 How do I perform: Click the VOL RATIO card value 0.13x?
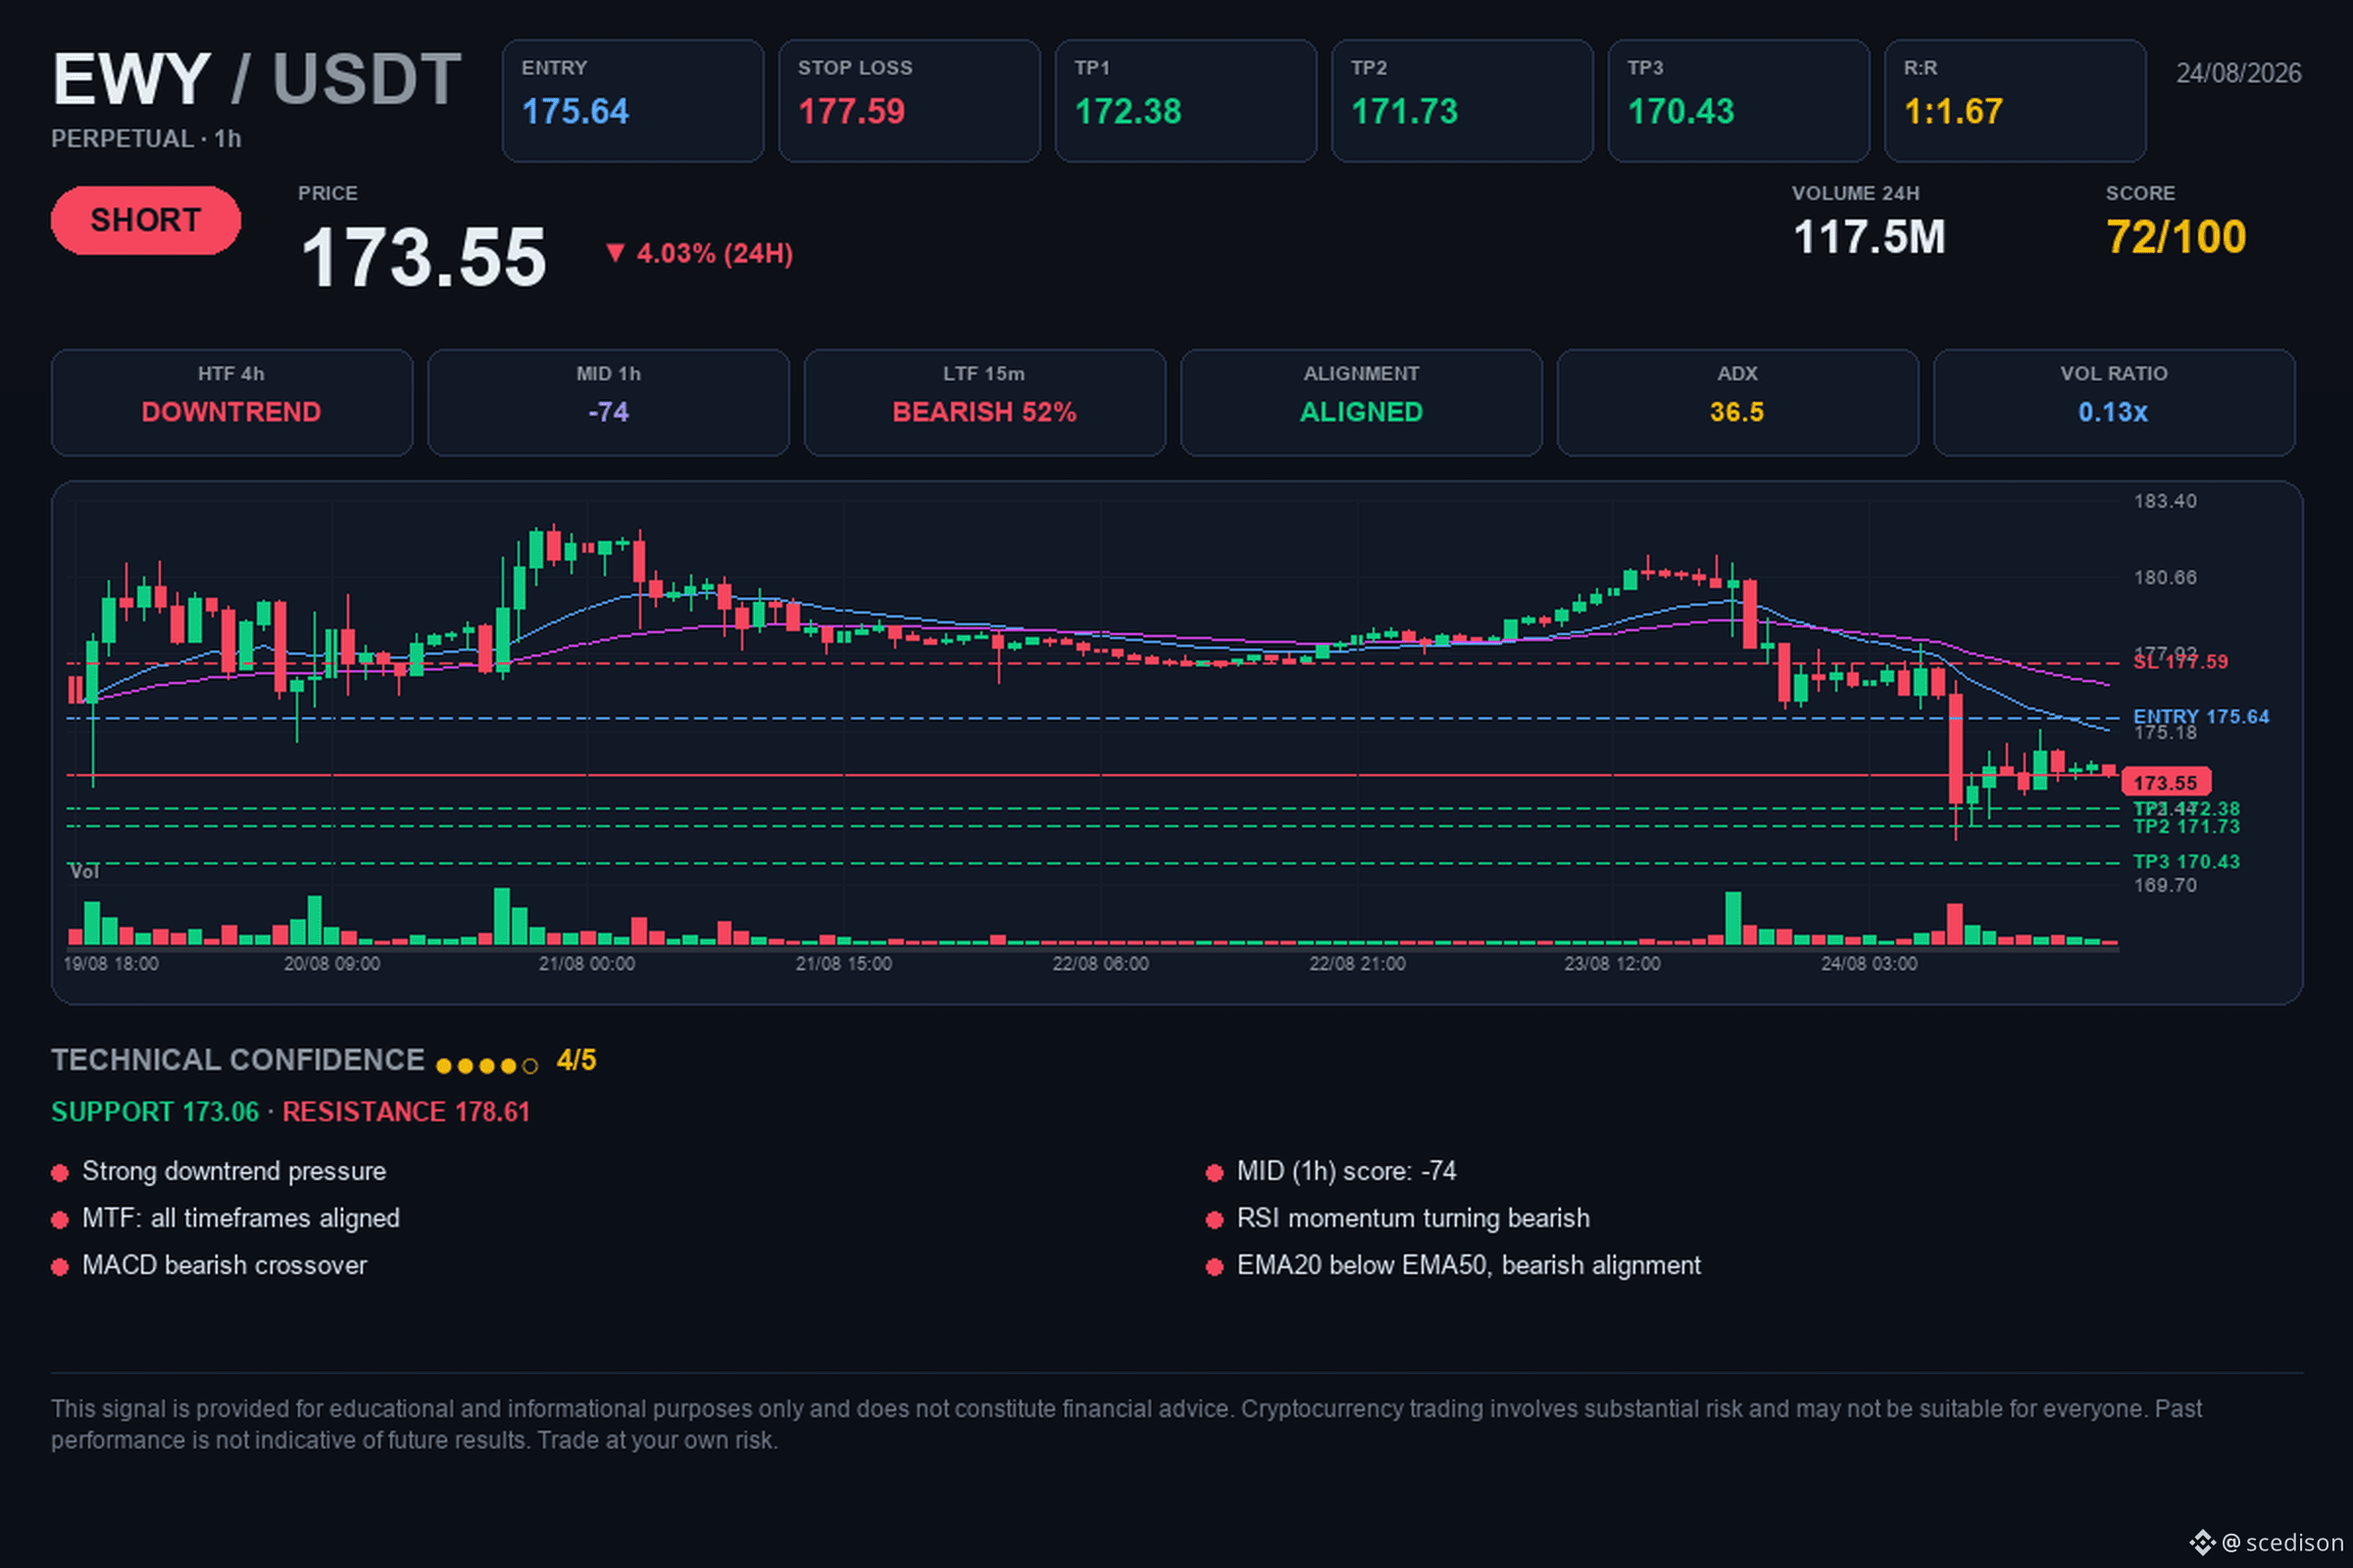pos(2113,412)
